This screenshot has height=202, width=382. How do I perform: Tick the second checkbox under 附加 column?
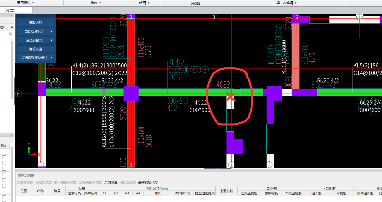click(x=4, y=163)
